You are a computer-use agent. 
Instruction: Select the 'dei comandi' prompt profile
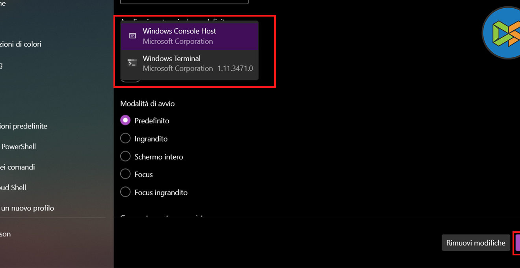tap(17, 167)
